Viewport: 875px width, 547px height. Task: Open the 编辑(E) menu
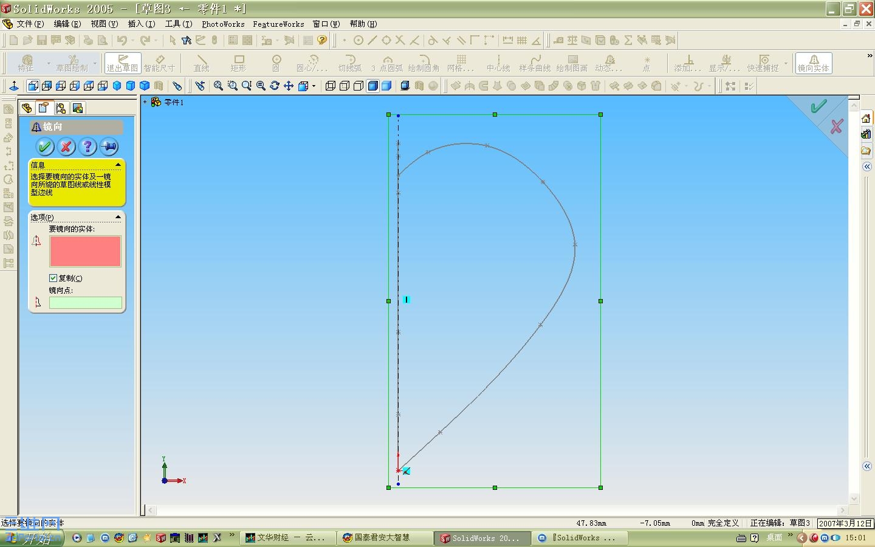click(67, 24)
